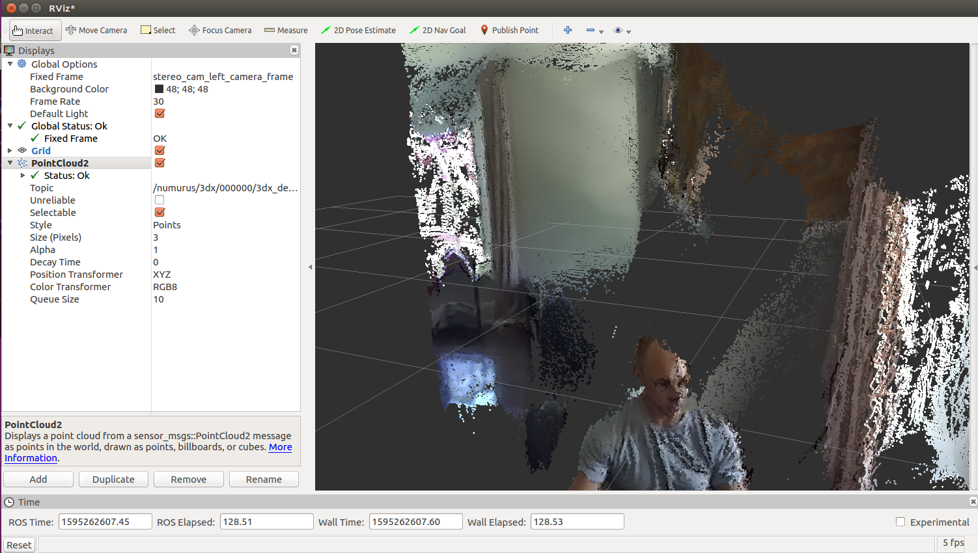Click the Topic value field
The image size is (978, 553).
(225, 188)
